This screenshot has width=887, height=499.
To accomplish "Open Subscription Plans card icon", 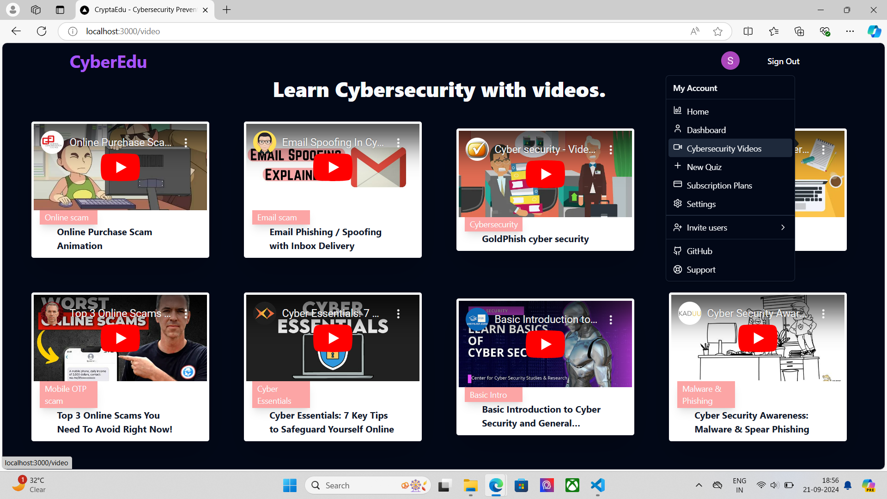I will [678, 184].
